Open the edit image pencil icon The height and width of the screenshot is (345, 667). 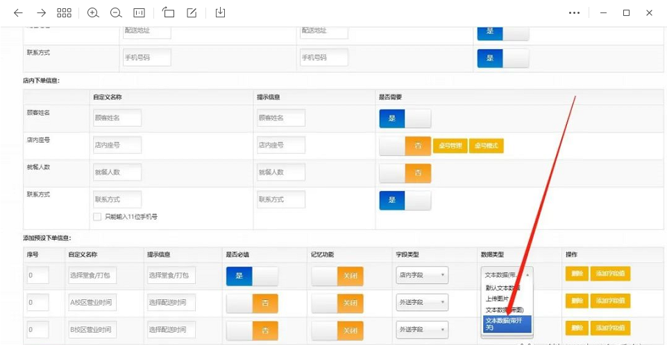coord(192,12)
